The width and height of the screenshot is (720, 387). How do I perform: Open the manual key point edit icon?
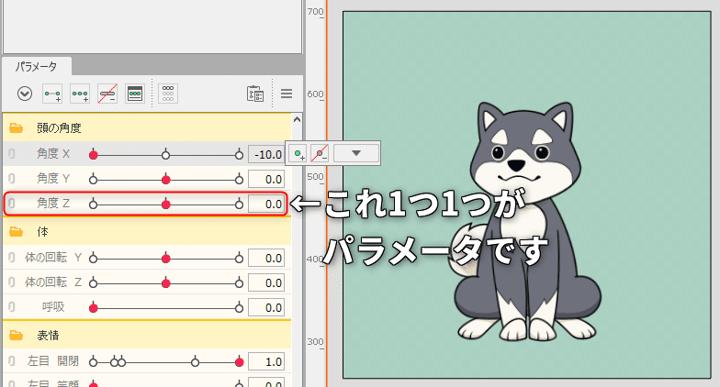point(135,94)
